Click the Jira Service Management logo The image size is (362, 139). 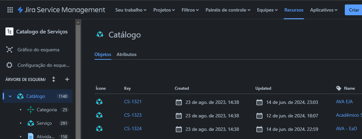(x=61, y=10)
